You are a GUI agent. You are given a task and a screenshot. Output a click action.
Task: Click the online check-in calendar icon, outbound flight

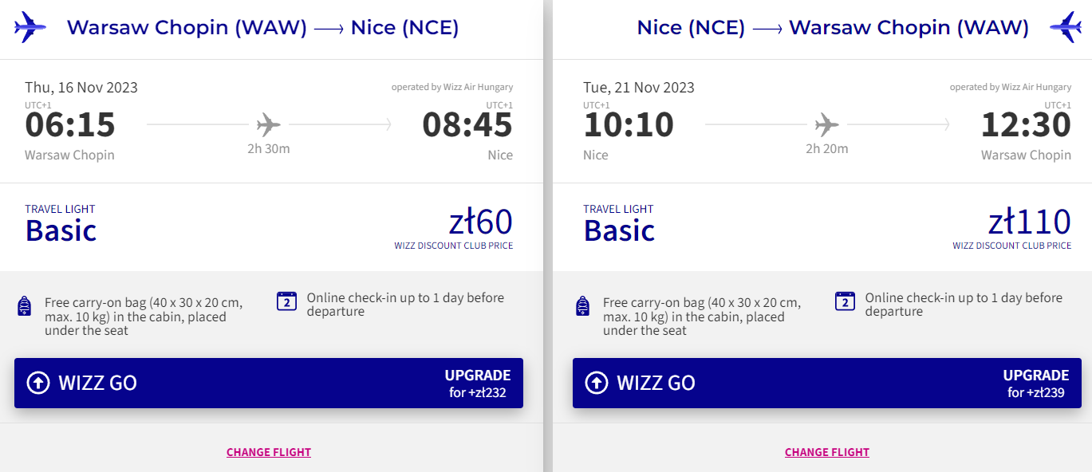286,301
